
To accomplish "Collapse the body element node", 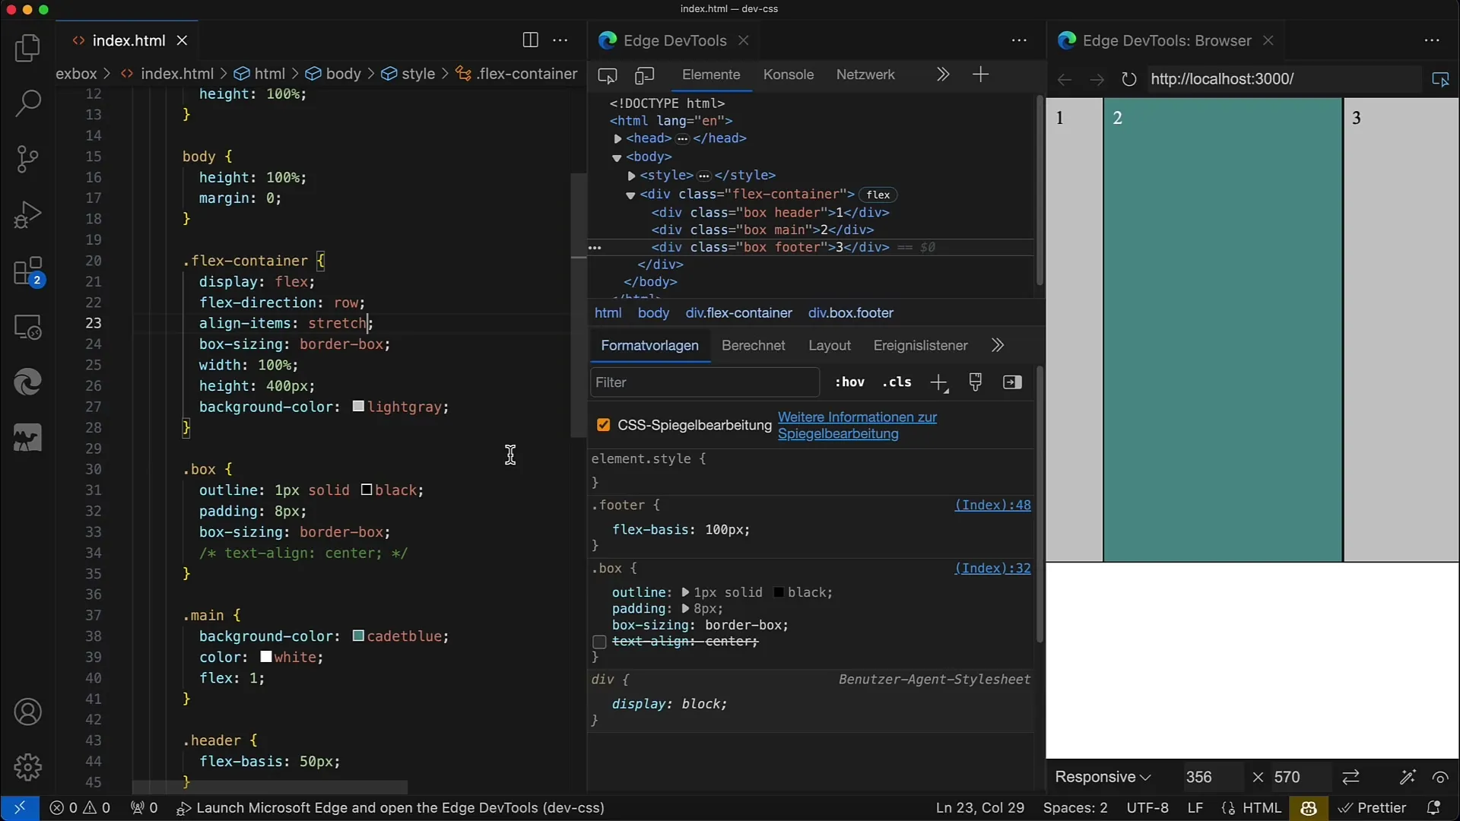I will click(617, 157).
